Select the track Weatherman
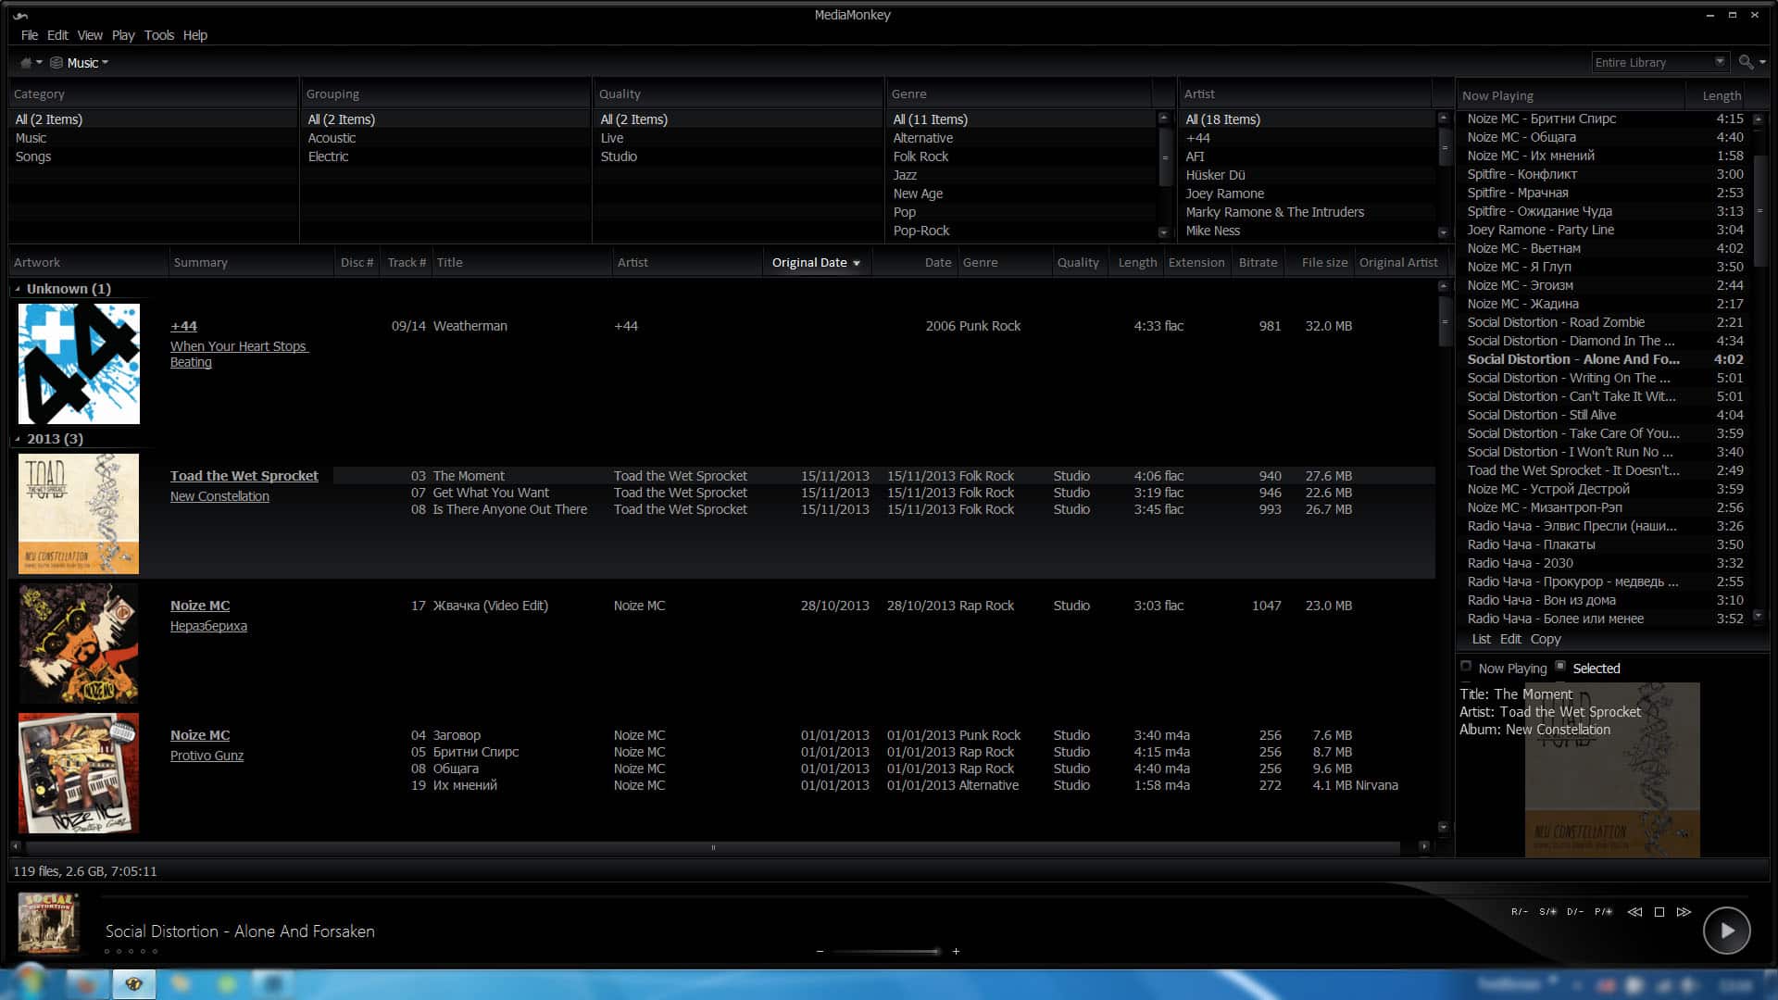This screenshot has height=1000, width=1778. (470, 326)
